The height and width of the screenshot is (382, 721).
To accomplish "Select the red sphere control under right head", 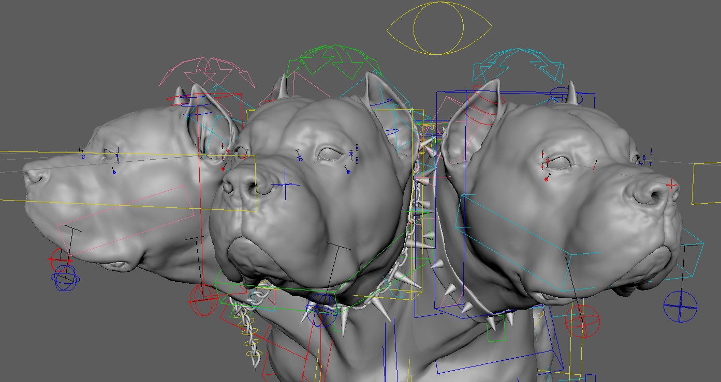I will coord(582,321).
